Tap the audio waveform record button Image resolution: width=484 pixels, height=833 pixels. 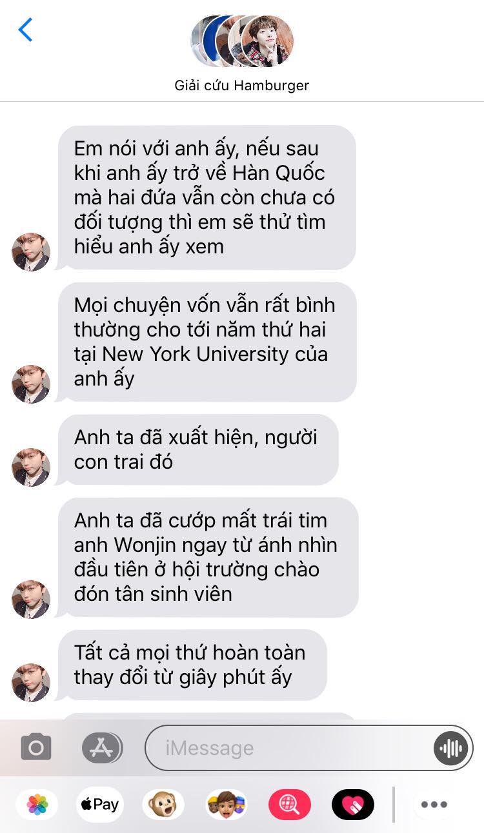coord(450,748)
